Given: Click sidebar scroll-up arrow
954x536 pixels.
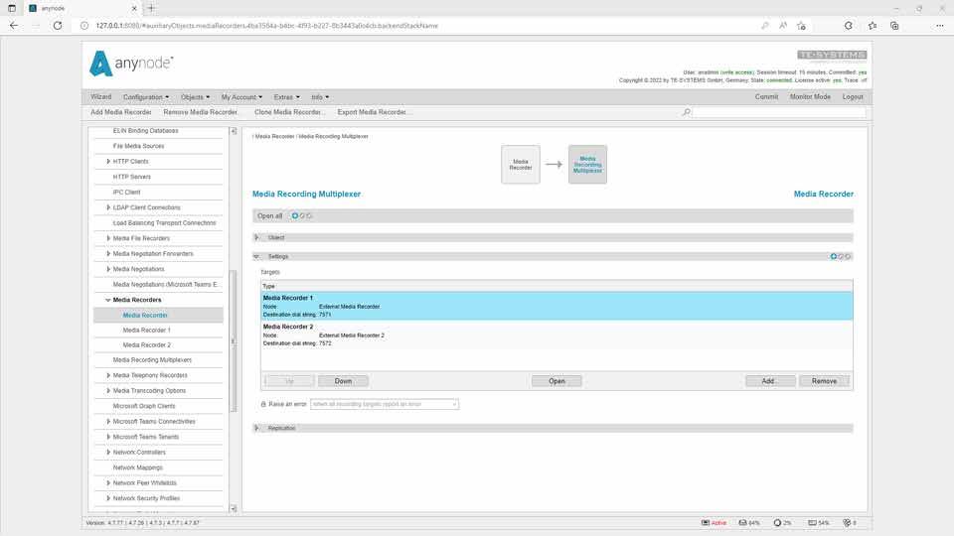Looking at the screenshot, I should tap(233, 131).
